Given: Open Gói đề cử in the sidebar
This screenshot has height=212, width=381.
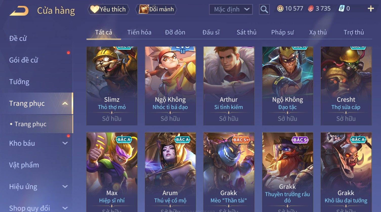Looking at the screenshot, I should tap(24, 60).
